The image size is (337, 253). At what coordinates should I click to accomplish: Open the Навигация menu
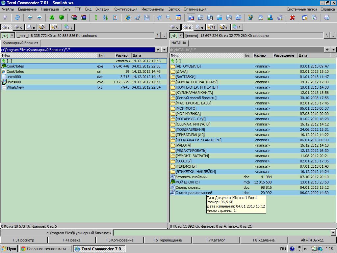click(50, 9)
